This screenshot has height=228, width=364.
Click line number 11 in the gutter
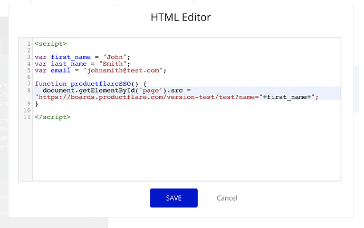27,117
